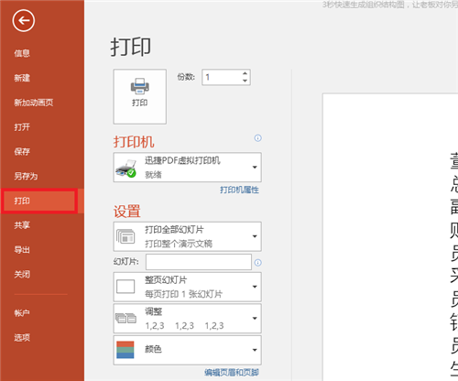Click the 每页打印 1 张幻灯片 text

click(x=183, y=294)
